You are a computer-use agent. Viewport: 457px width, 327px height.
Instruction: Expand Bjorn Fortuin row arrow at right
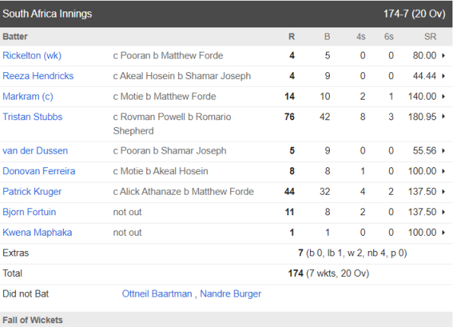[x=444, y=212]
